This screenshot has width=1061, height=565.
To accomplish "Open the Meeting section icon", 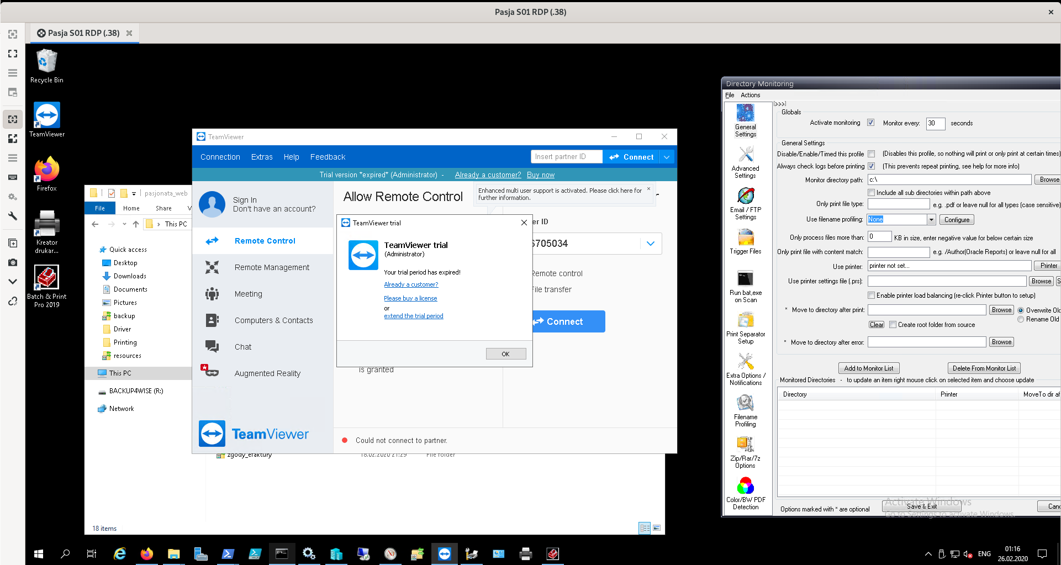I will pyautogui.click(x=212, y=294).
